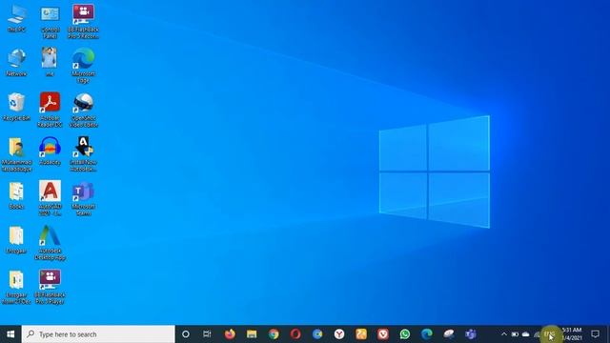
Task: Open the This PC desktop icon
Action: point(17,19)
